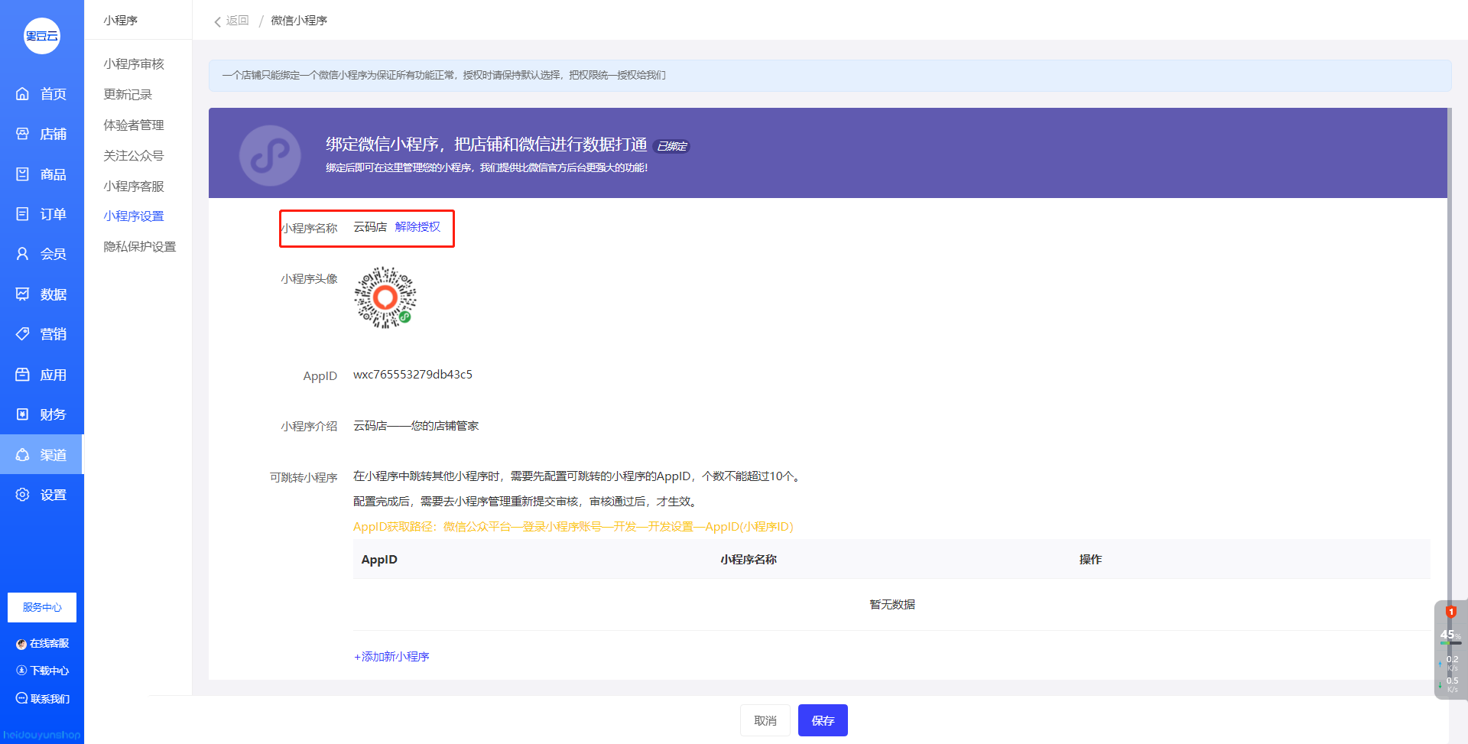
Task: Open 隐私保护设置 submenu item
Action: click(140, 246)
